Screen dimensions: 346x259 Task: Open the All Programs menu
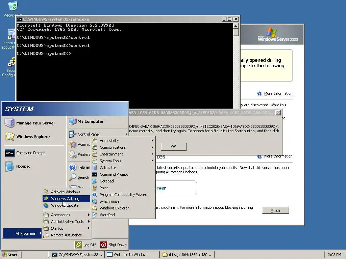(22, 233)
